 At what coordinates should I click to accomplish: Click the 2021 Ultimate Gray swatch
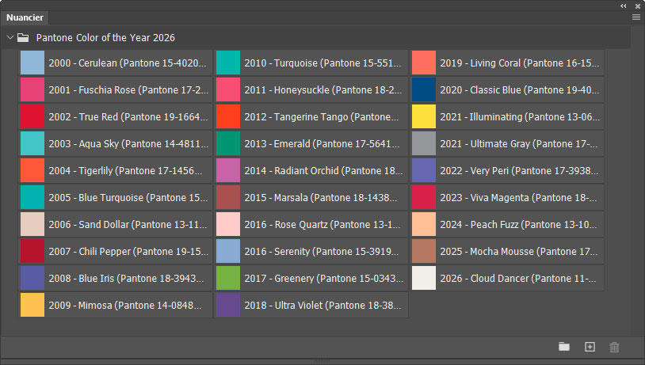click(x=424, y=143)
